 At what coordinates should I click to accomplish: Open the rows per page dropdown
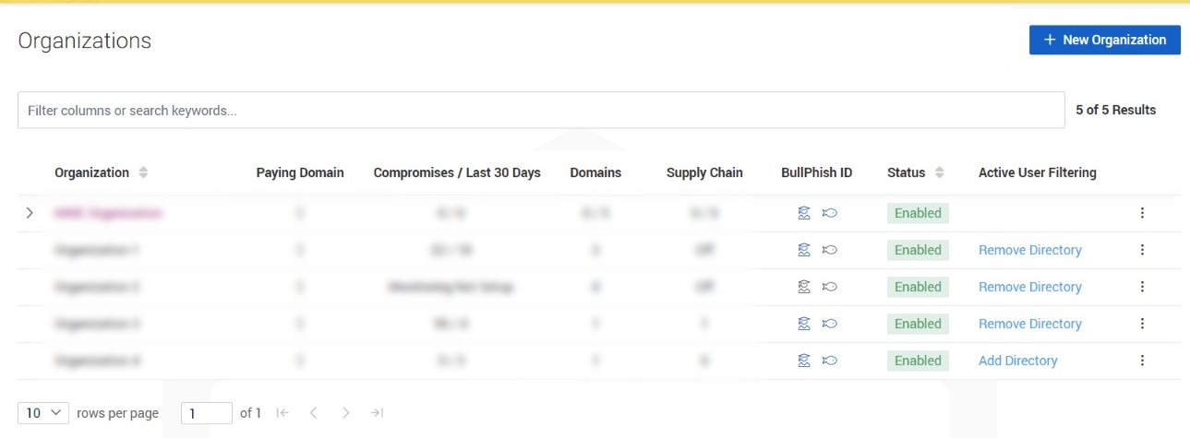pyautogui.click(x=43, y=413)
